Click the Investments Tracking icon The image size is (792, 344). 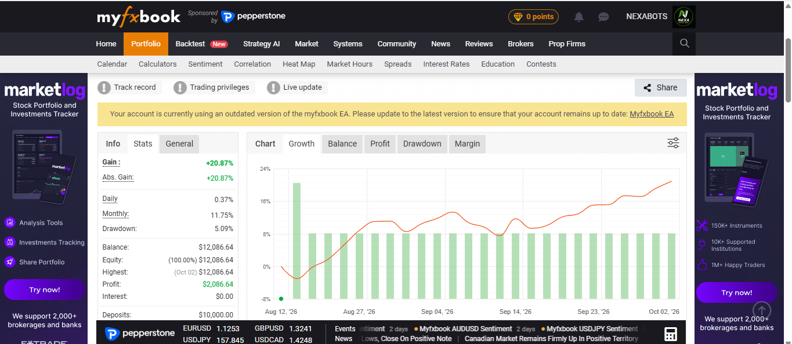(10, 242)
